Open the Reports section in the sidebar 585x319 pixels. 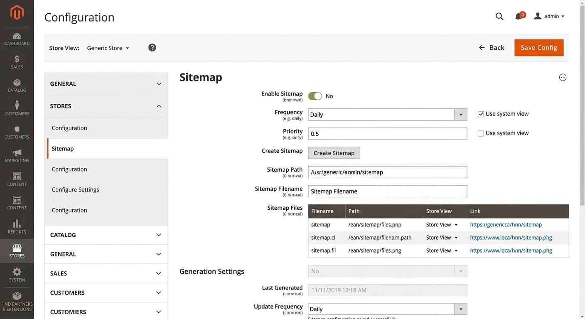pos(17,226)
